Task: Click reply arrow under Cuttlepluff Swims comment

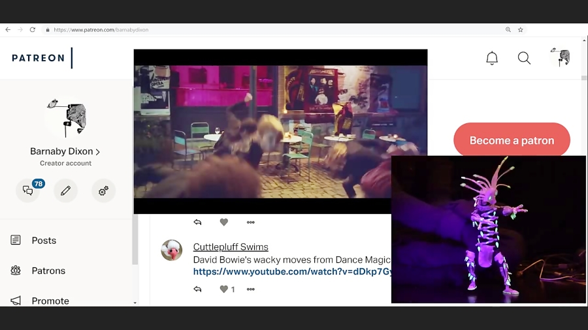Action: 197,289
